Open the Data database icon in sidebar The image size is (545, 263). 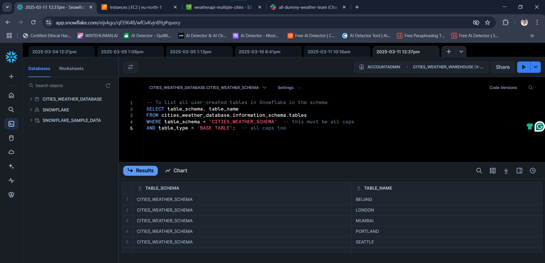coord(11,138)
